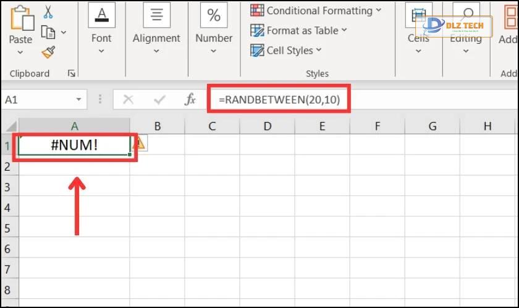The height and width of the screenshot is (308, 519).
Task: Select row 5 header
Action: (x=10, y=228)
